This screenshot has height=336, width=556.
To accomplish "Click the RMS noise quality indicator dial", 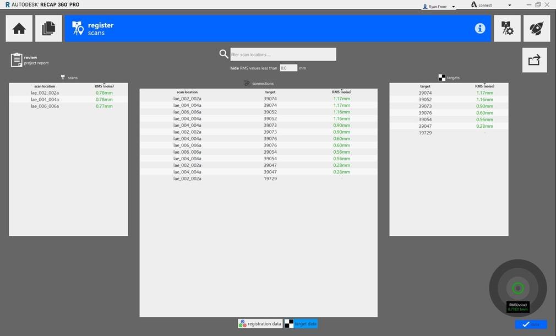I will (517, 288).
